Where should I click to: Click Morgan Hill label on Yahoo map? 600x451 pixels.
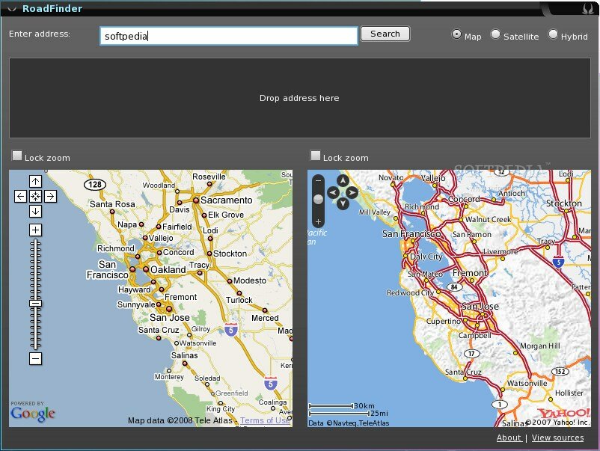[x=540, y=346]
